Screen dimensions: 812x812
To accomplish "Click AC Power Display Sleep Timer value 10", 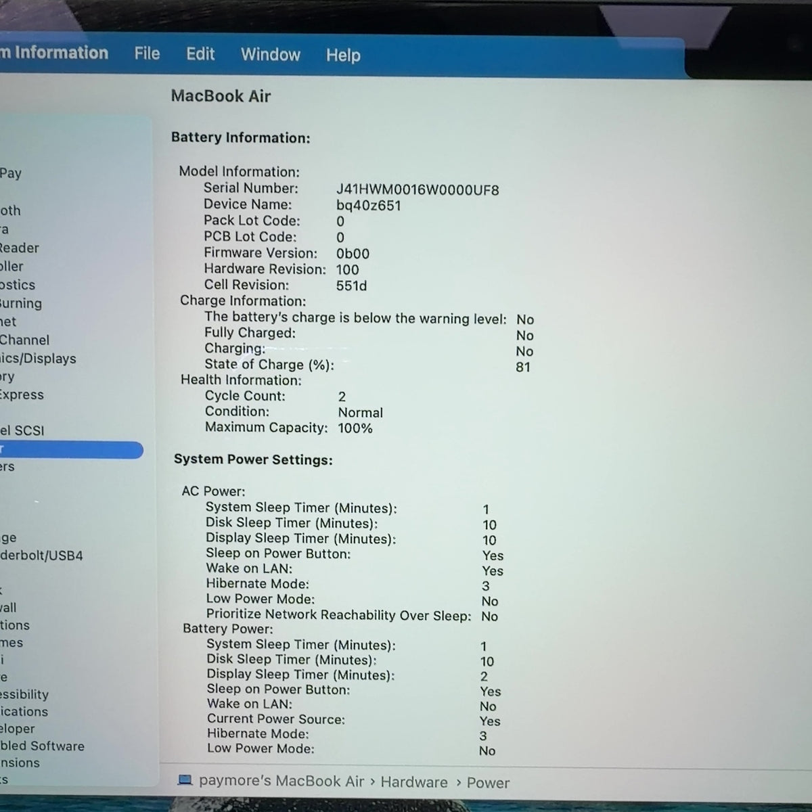I will pyautogui.click(x=489, y=540).
